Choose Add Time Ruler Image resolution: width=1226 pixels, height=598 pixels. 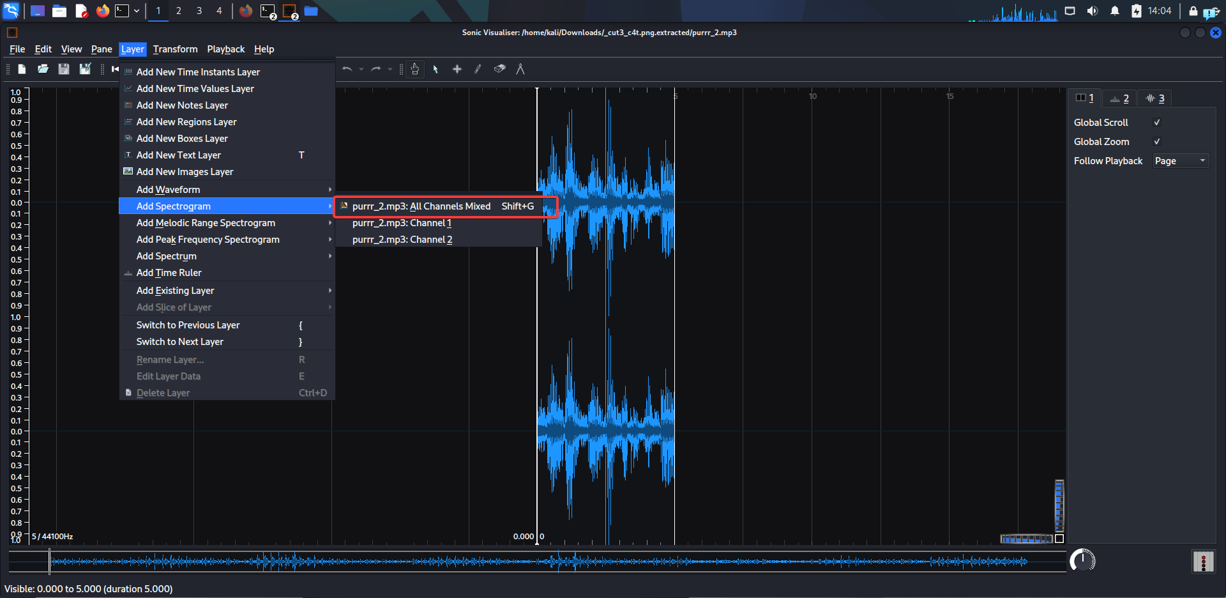(x=227, y=273)
